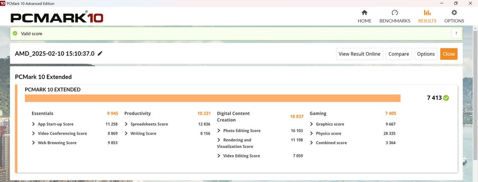Expand Spreadsheets Score details
The height and width of the screenshot is (182, 478).
point(126,124)
